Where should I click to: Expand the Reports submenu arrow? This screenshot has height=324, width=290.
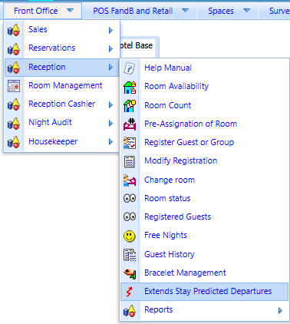click(280, 310)
